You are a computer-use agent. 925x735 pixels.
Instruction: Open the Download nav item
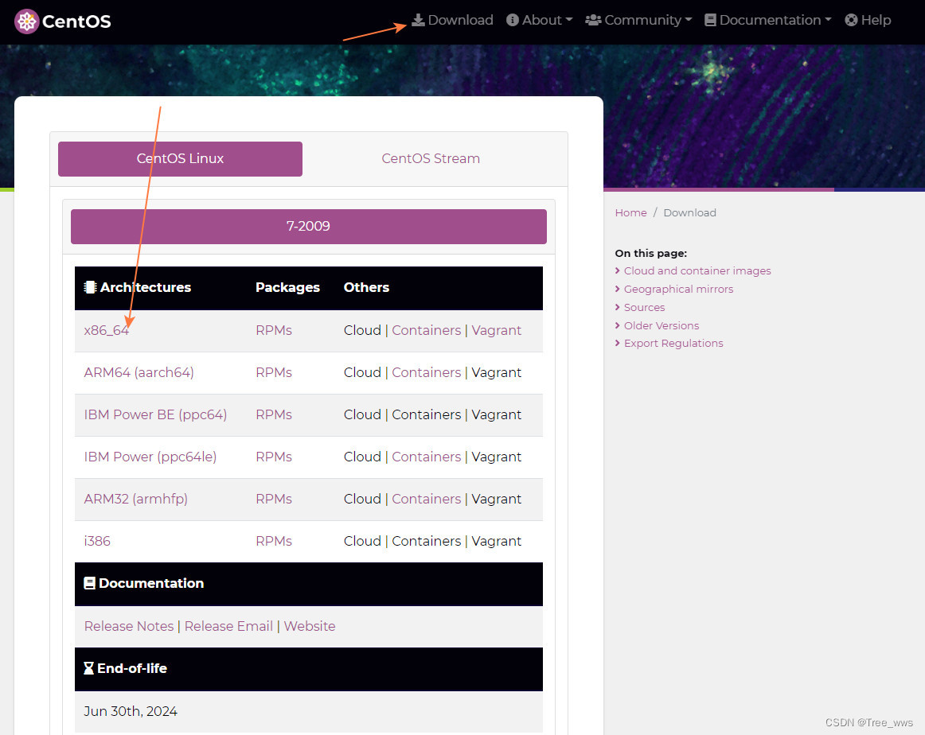(x=452, y=20)
